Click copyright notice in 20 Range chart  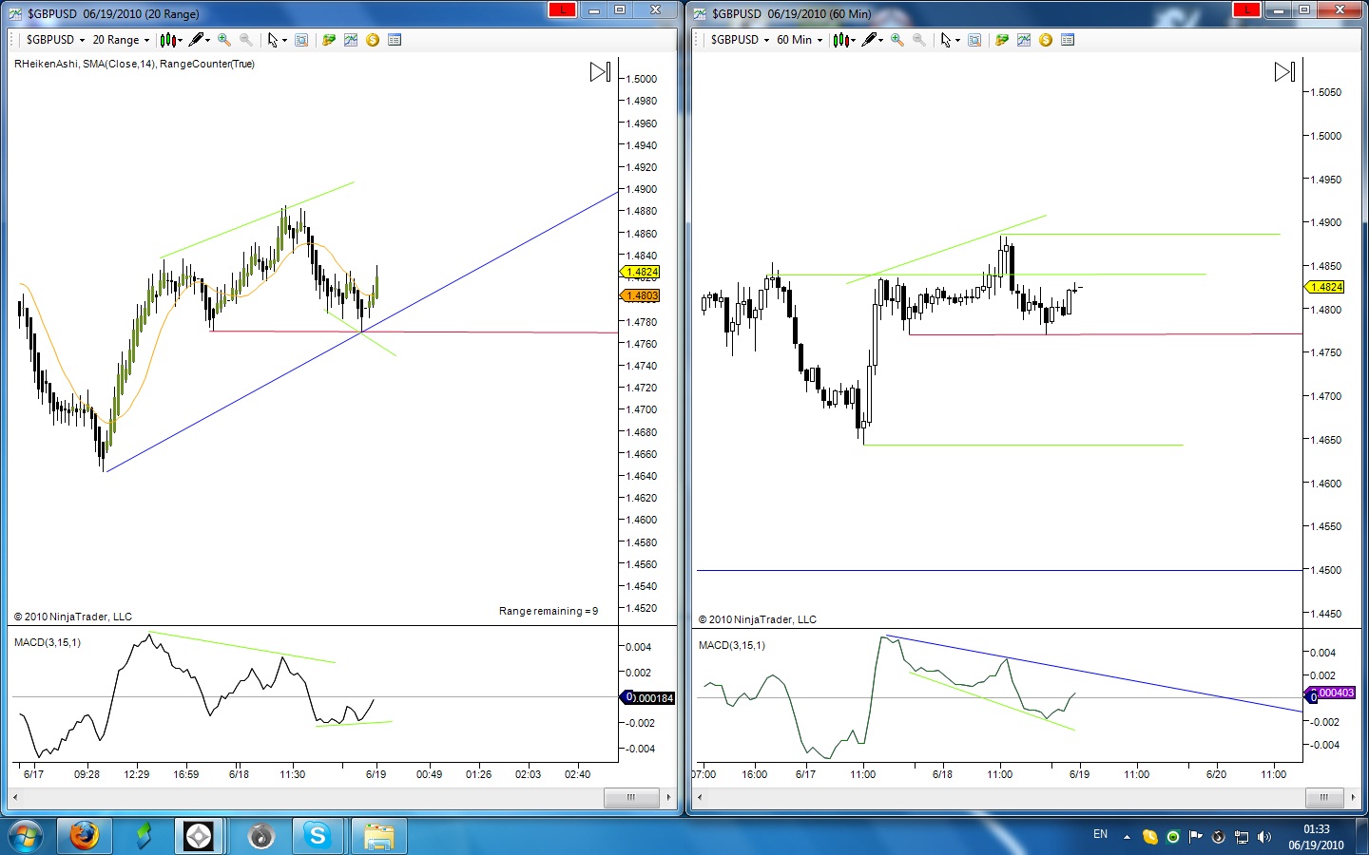click(x=73, y=617)
